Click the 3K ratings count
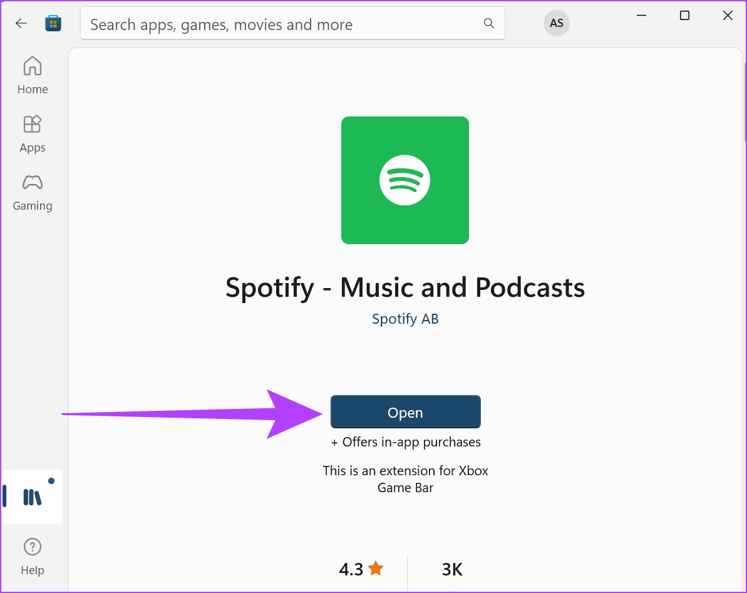 (x=452, y=569)
